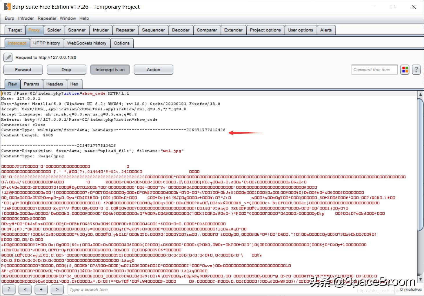Open the Repeater menu
The image size is (424, 296).
47,18
